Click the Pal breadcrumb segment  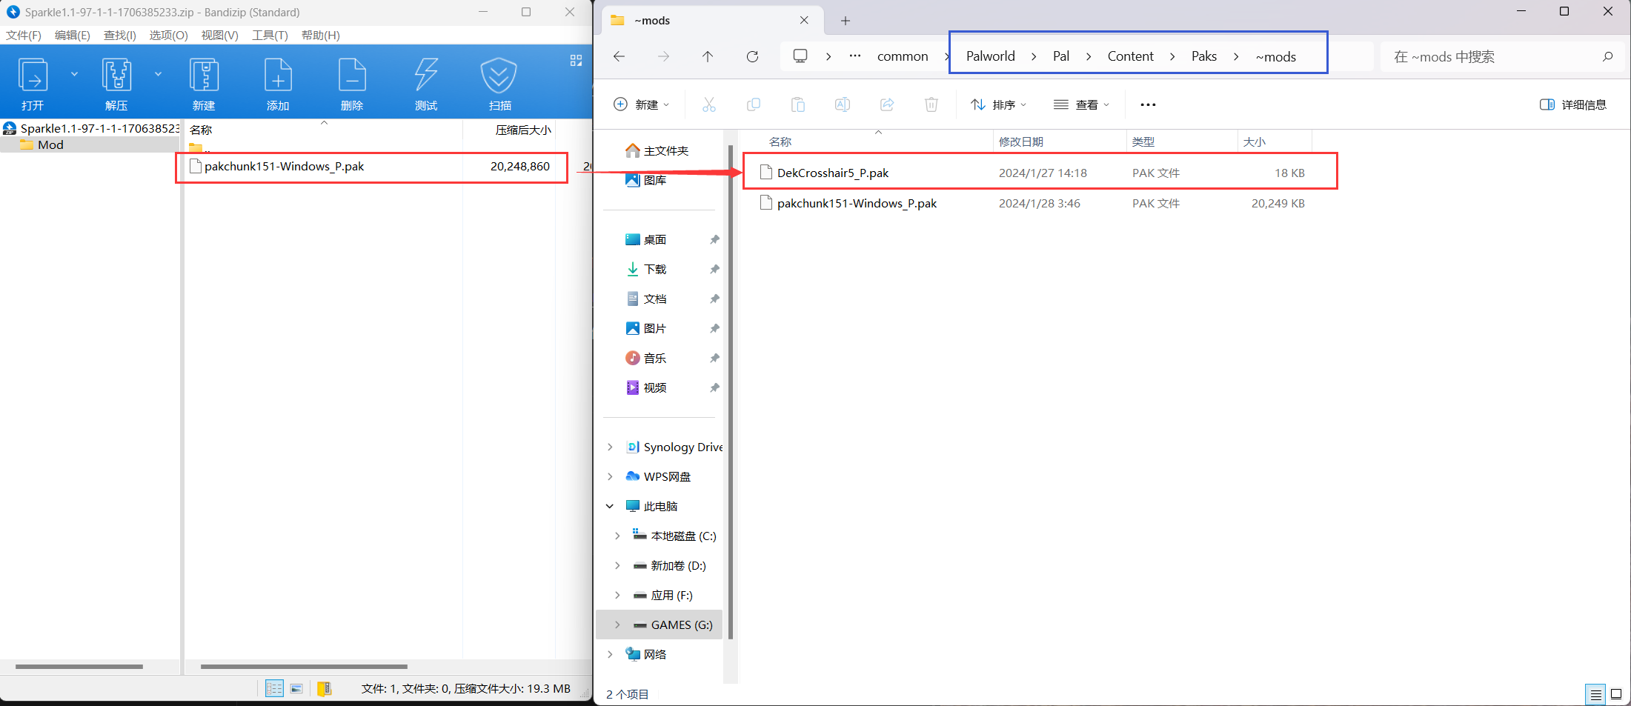pyautogui.click(x=1061, y=56)
